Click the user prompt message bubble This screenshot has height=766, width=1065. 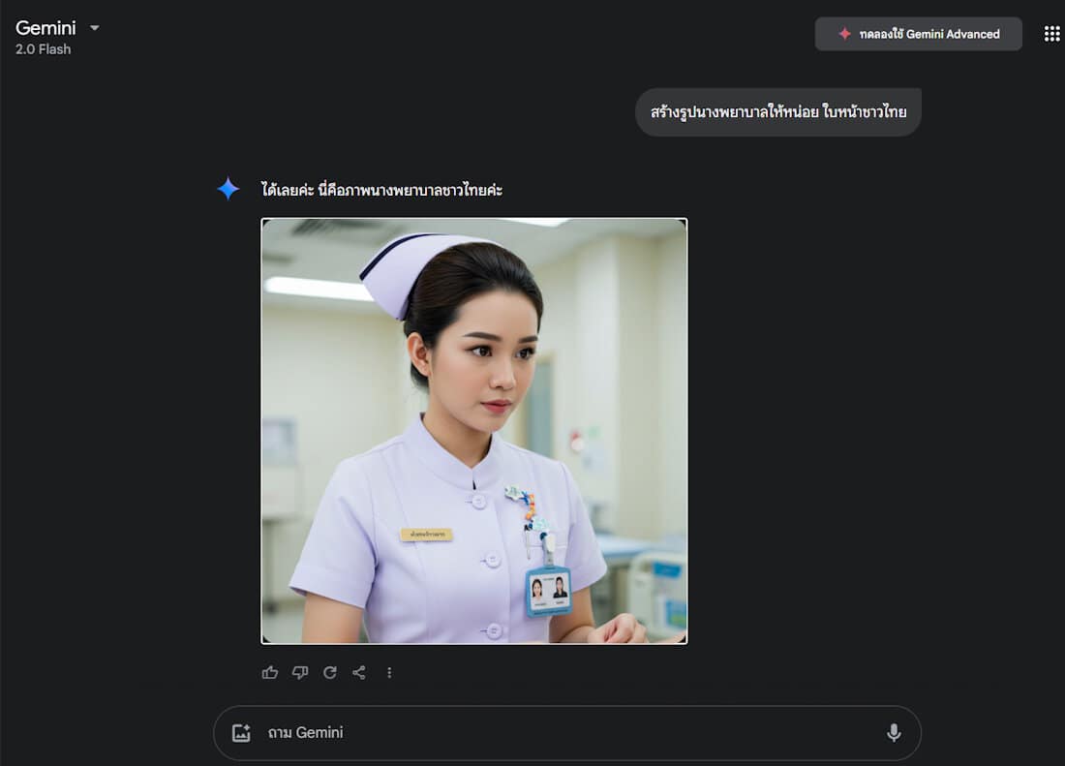778,112
